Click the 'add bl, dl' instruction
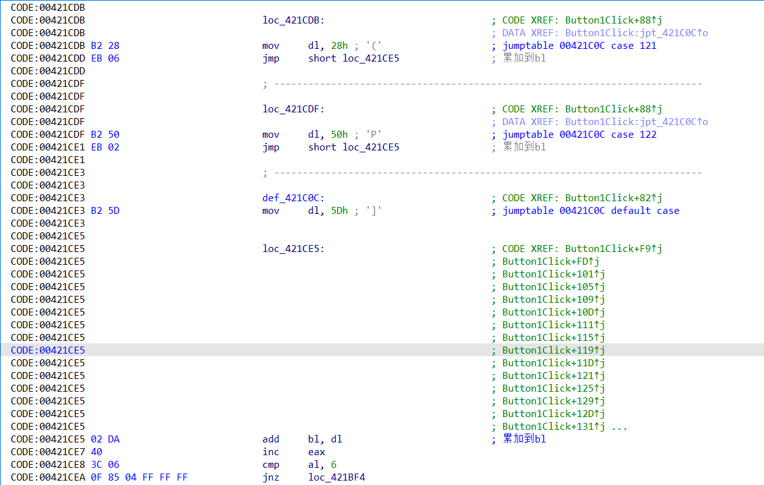Screen dimensions: 764x485 pyautogui.click(x=302, y=439)
